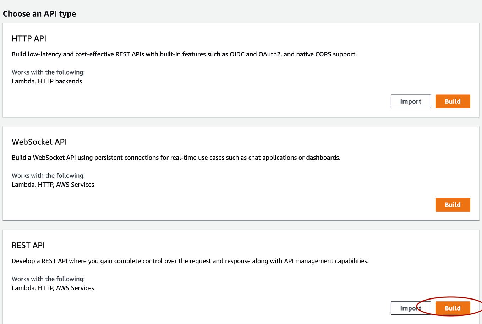The height and width of the screenshot is (324, 482).
Task: Click the 'Choose an API type' page title
Action: coord(39,14)
